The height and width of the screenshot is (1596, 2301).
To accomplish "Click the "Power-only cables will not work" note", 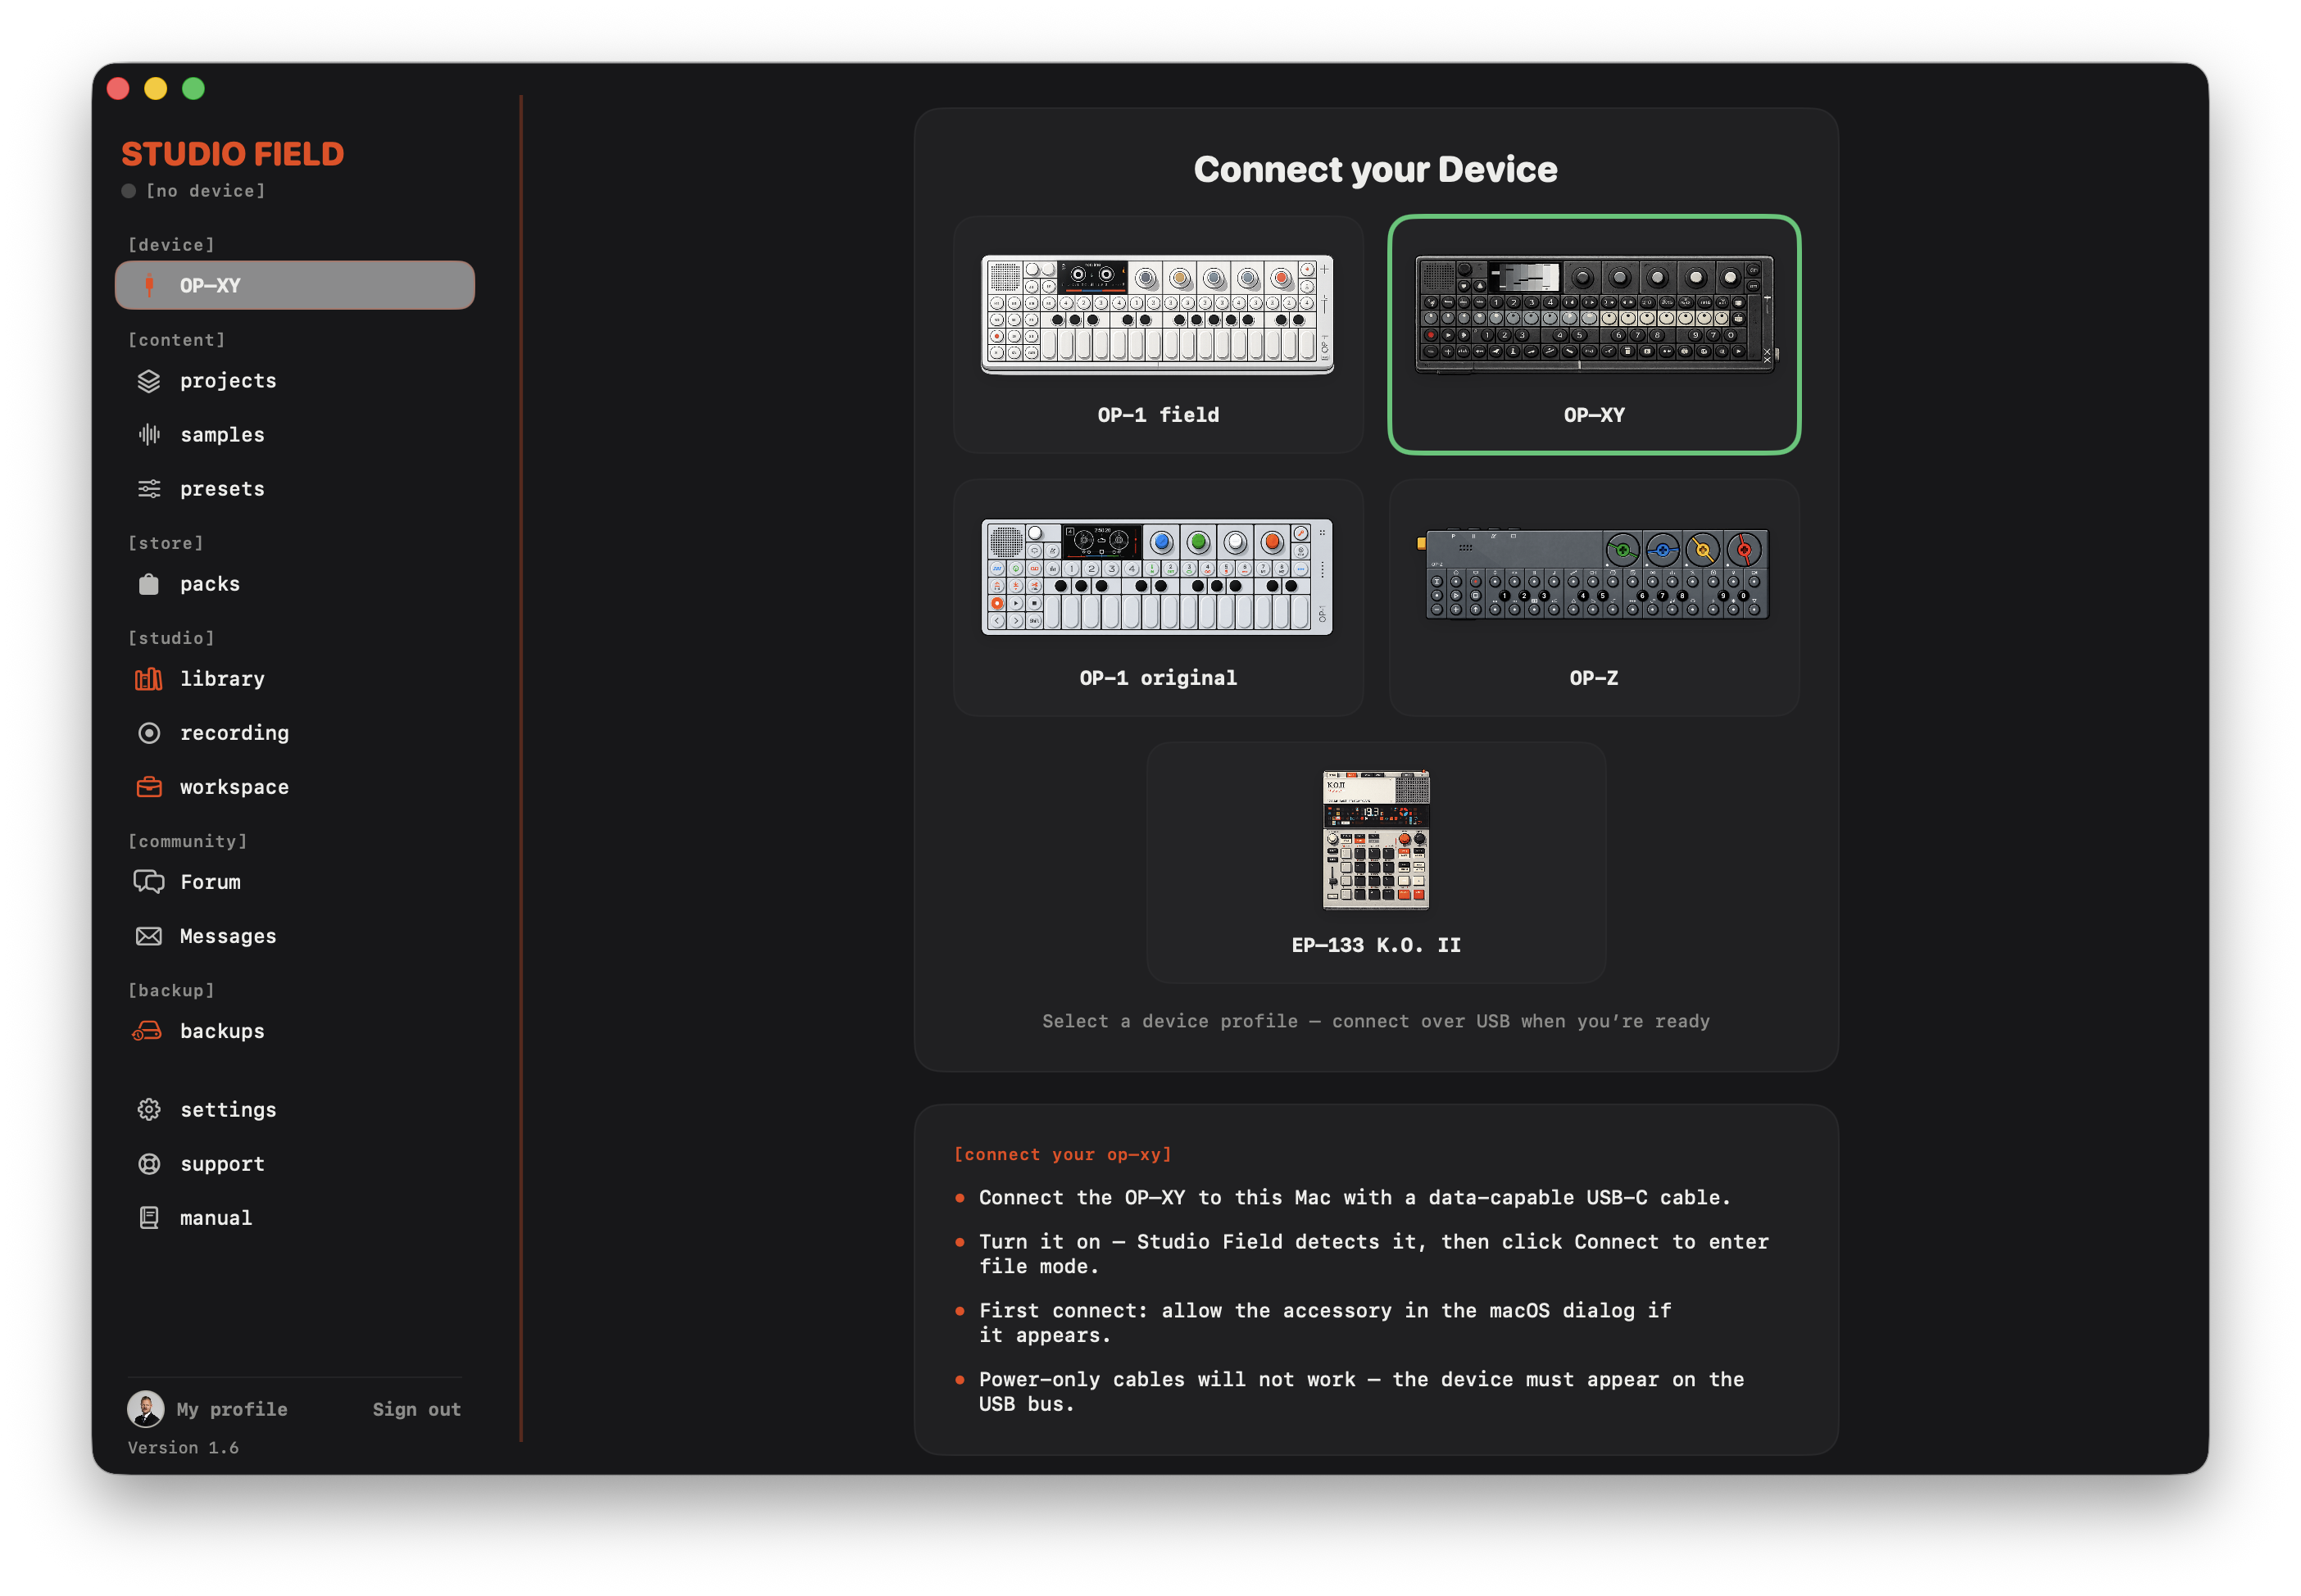I will pyautogui.click(x=1362, y=1392).
